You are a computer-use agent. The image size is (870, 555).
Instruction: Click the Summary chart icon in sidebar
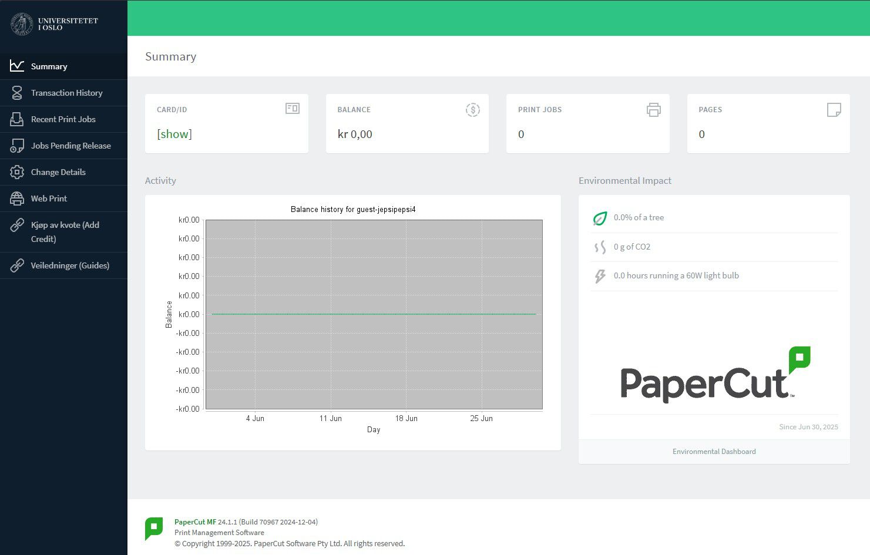[17, 66]
